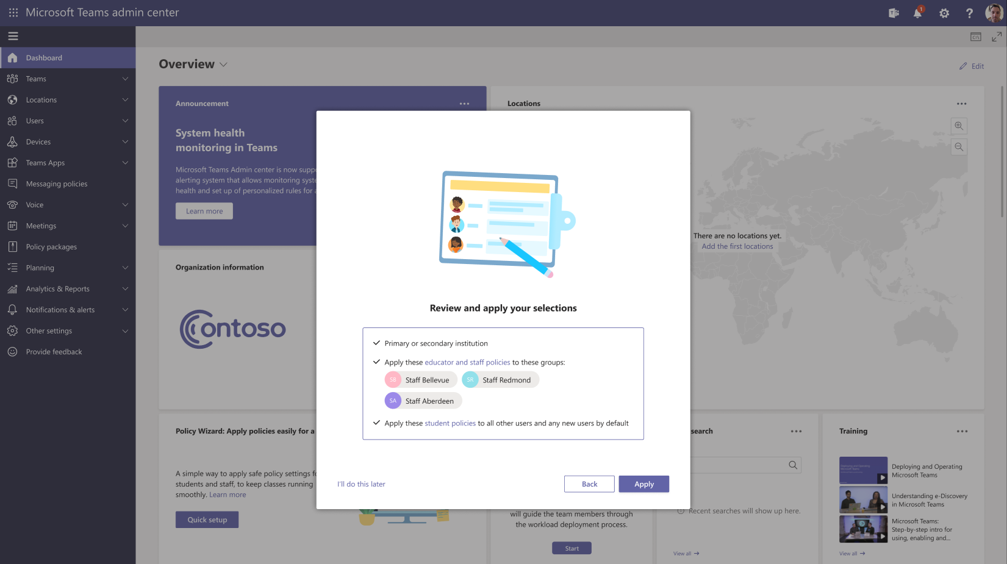Click the settings gear in header
This screenshot has height=564, width=1007.
944,13
